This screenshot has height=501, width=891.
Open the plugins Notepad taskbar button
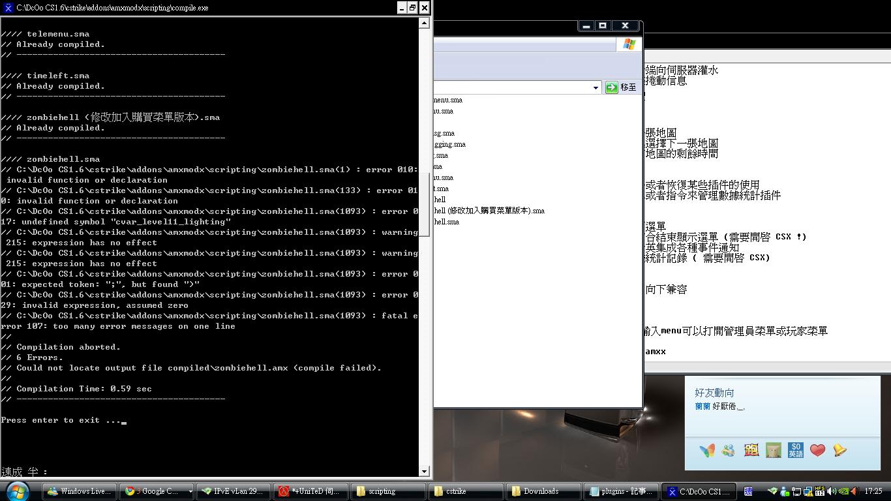620,491
